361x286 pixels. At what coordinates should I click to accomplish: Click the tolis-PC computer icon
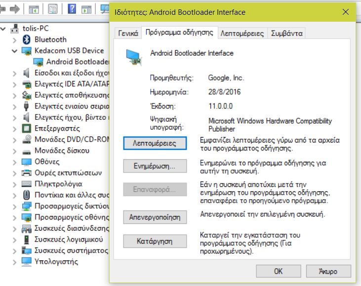(x=15, y=29)
